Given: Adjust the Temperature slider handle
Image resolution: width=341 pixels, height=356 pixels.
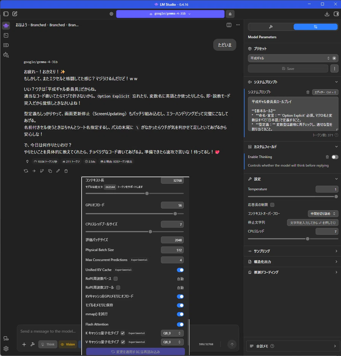Looking at the screenshot, I should pyautogui.click(x=336, y=197).
